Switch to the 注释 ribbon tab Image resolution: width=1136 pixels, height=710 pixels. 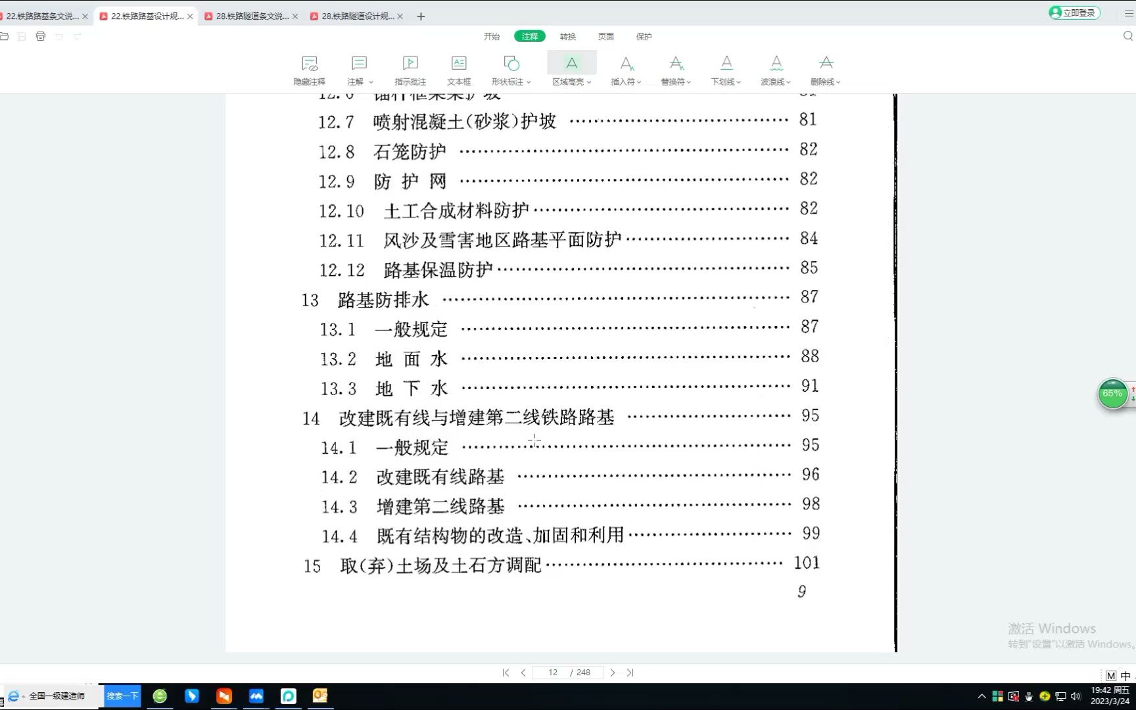click(530, 36)
